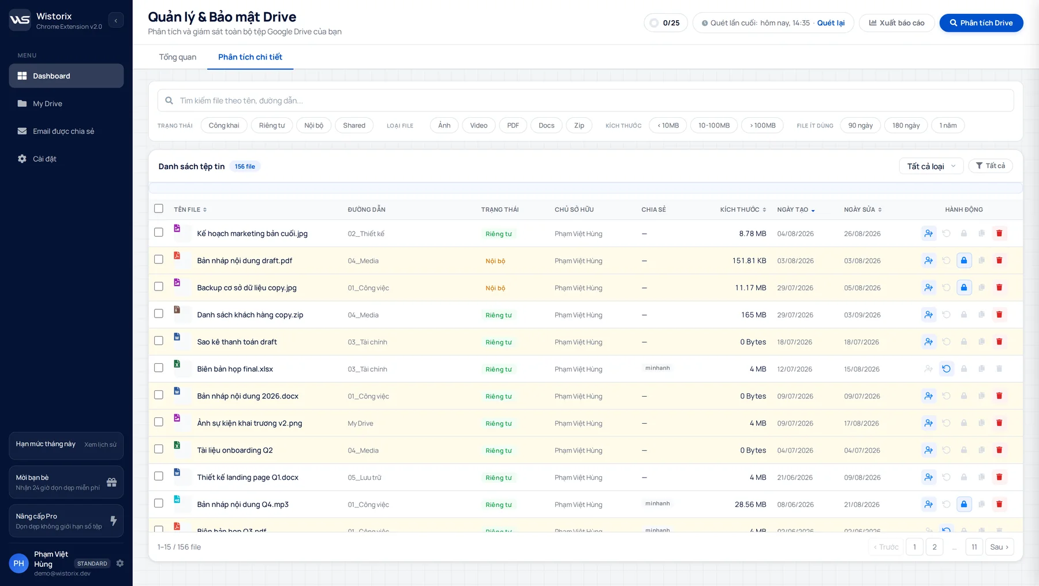The width and height of the screenshot is (1039, 586).
Task: Click the Xuất báo cáo button
Action: coord(896,23)
